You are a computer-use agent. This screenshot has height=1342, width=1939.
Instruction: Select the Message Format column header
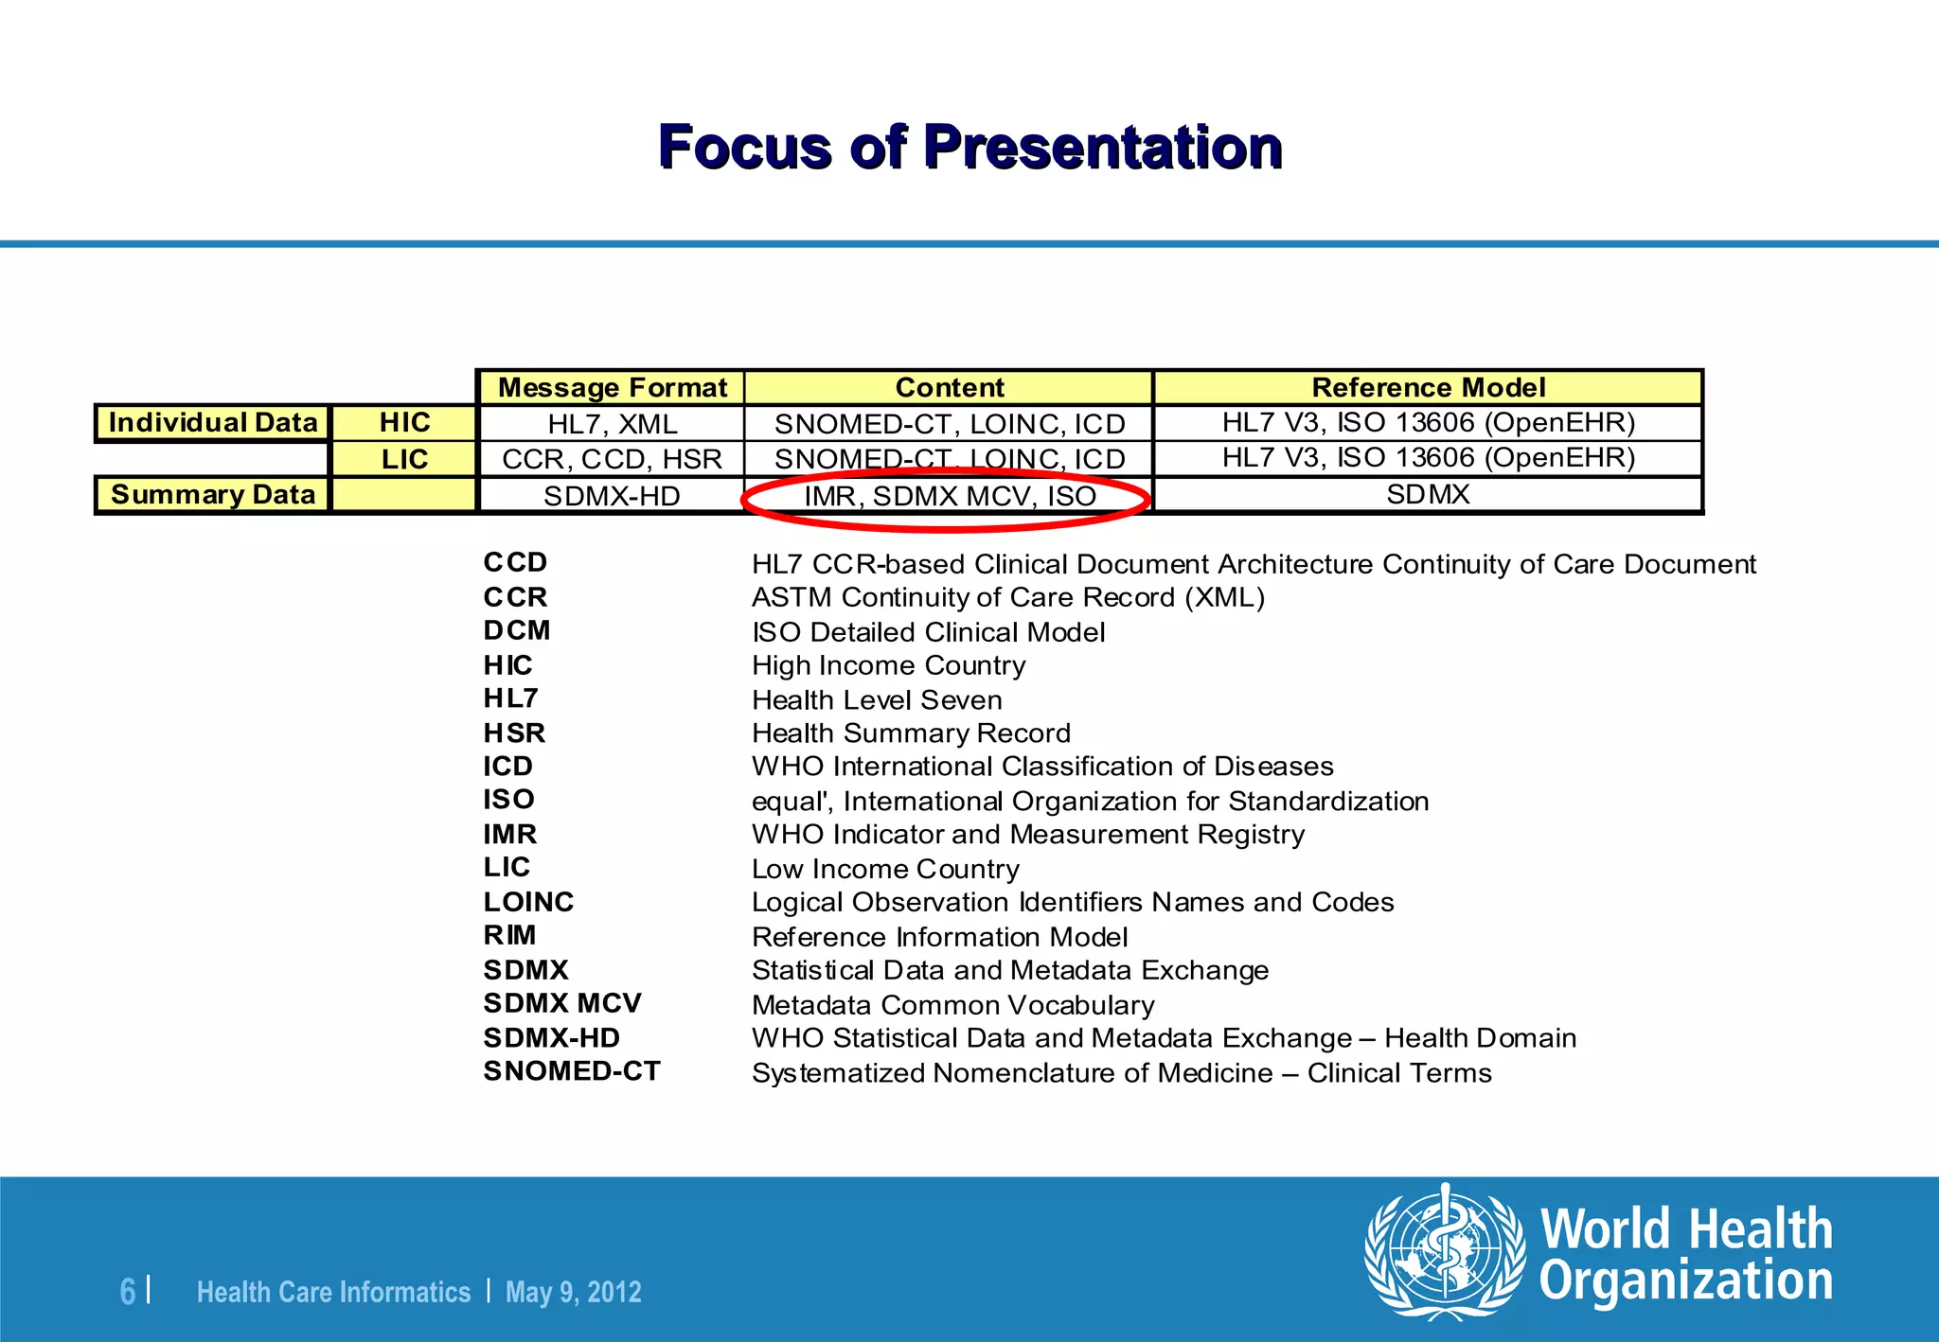[612, 387]
